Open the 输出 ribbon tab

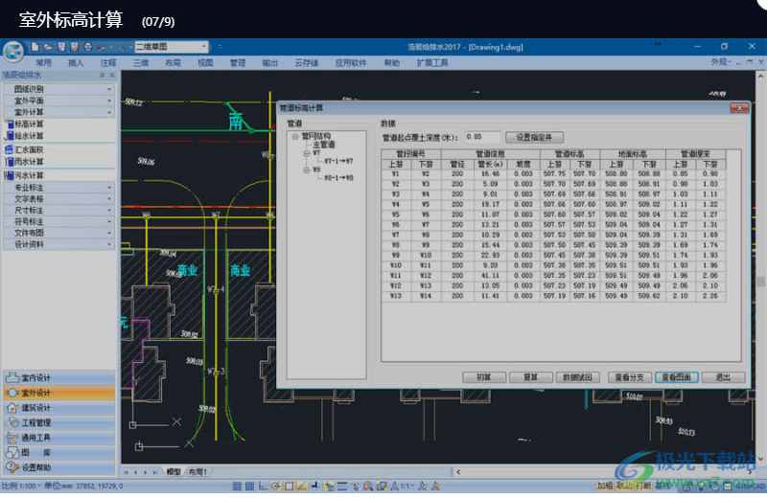[270, 62]
